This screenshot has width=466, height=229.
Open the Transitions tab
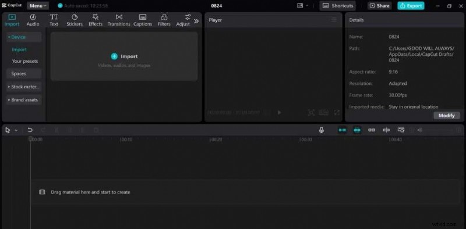click(119, 20)
